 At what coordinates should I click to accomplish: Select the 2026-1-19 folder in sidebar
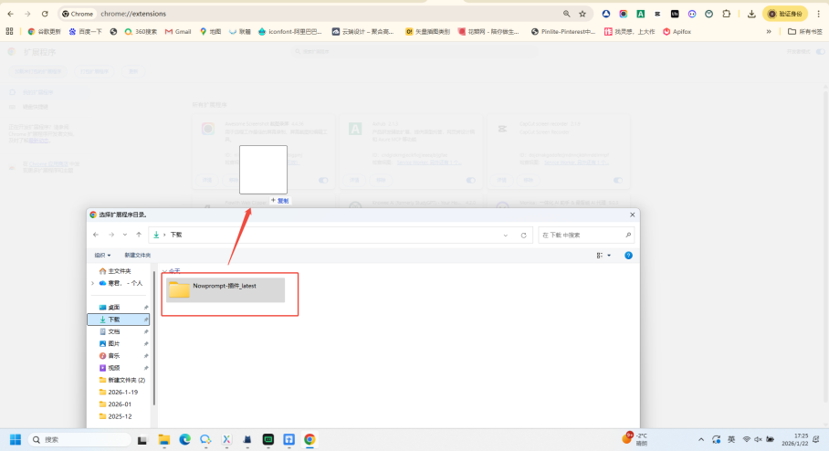coord(120,391)
